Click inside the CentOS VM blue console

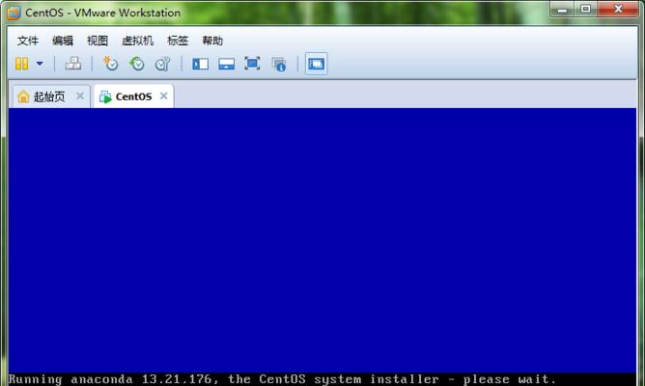322,240
